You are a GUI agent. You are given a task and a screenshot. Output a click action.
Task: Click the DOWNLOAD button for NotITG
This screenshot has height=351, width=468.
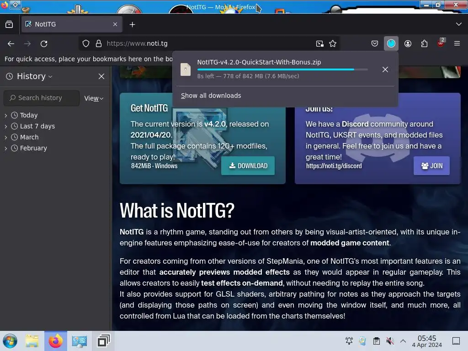248,165
